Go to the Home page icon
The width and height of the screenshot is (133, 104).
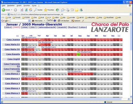(x=31, y=10)
